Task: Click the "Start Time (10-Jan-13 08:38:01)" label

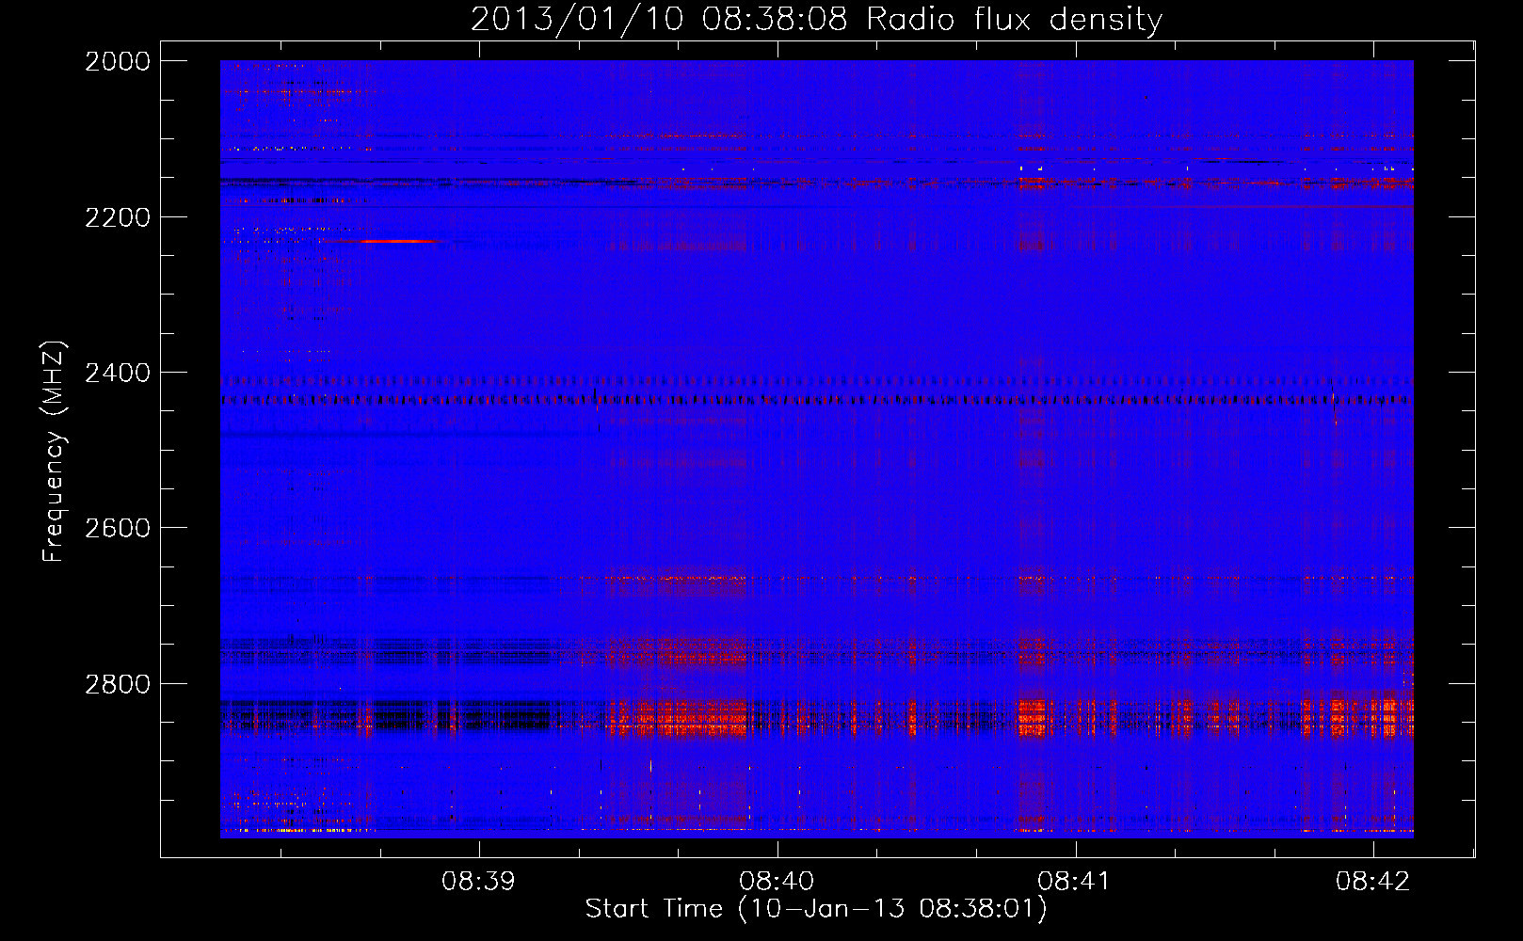Action: click(816, 909)
